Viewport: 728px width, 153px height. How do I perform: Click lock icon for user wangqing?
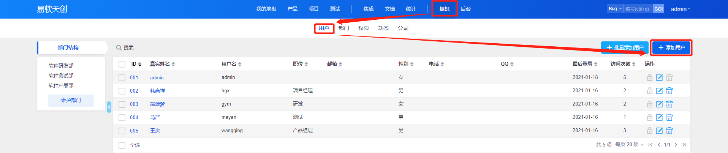point(650,131)
